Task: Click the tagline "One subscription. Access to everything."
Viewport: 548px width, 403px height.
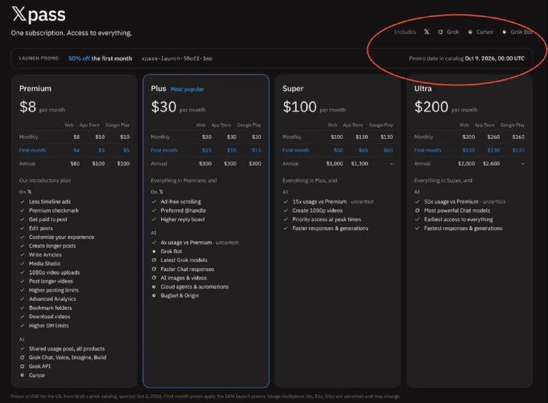Action: [x=71, y=33]
